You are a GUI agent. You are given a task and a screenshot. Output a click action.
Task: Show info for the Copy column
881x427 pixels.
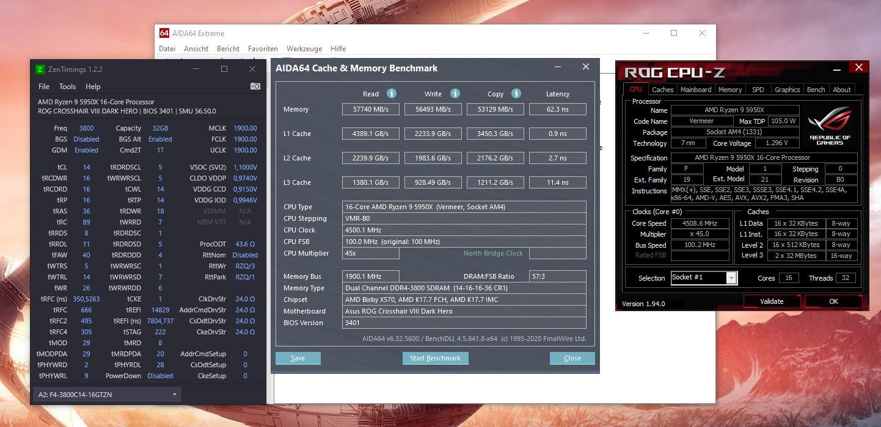pyautogui.click(x=516, y=93)
